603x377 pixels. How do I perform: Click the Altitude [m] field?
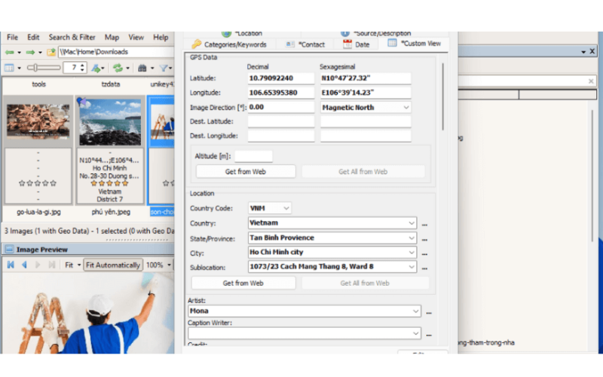pos(253,156)
